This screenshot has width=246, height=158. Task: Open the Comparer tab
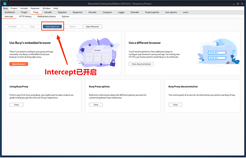107,12
